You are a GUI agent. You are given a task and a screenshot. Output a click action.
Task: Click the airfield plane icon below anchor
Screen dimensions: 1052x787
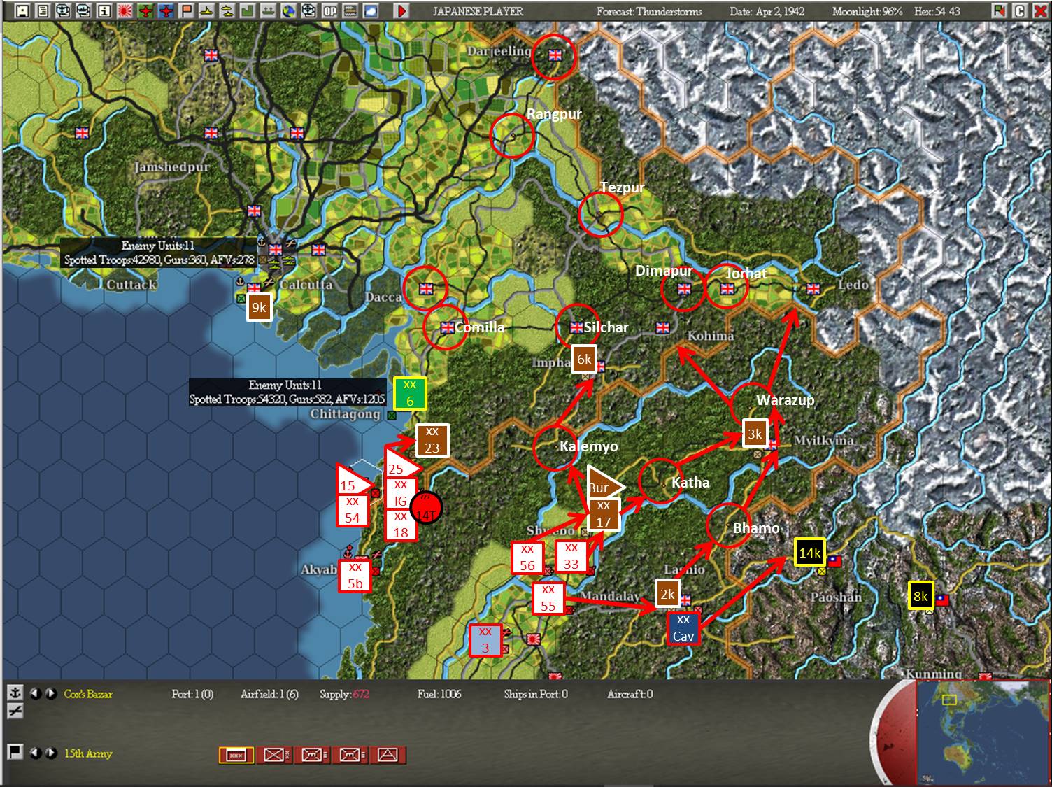point(15,711)
